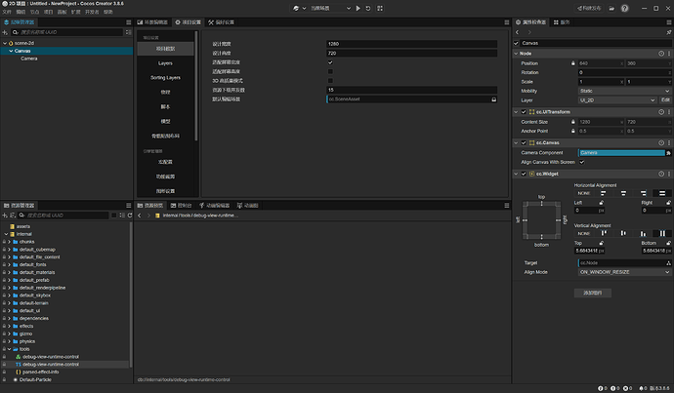674x393 pixels.
Task: Open the cc.Canvas three-dot menu
Action: [x=669, y=143]
